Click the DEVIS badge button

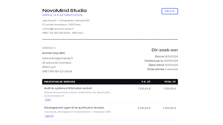170,11
